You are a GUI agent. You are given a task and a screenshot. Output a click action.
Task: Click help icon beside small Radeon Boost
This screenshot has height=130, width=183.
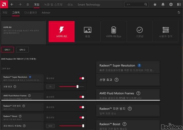point(20,116)
